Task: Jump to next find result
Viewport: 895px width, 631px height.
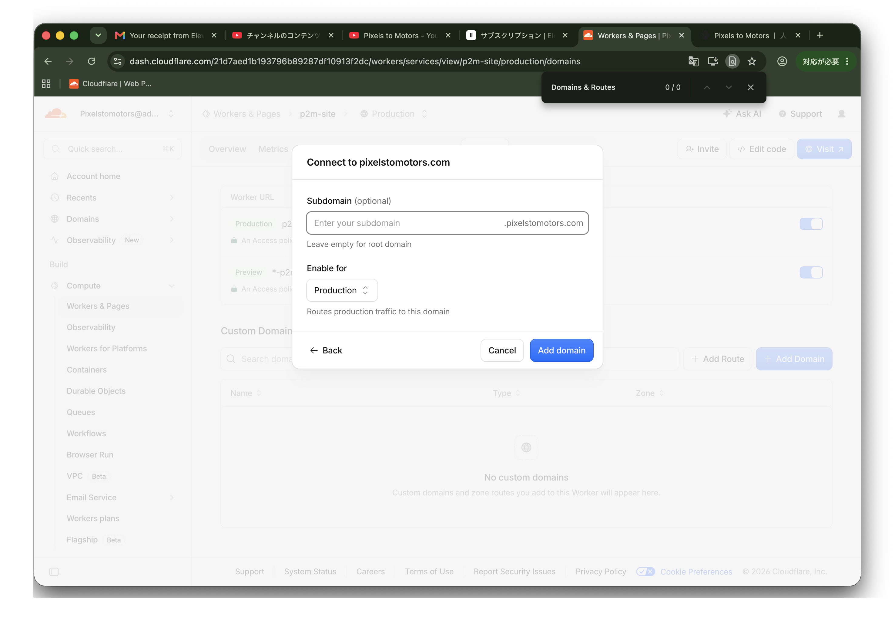Action: pyautogui.click(x=729, y=87)
